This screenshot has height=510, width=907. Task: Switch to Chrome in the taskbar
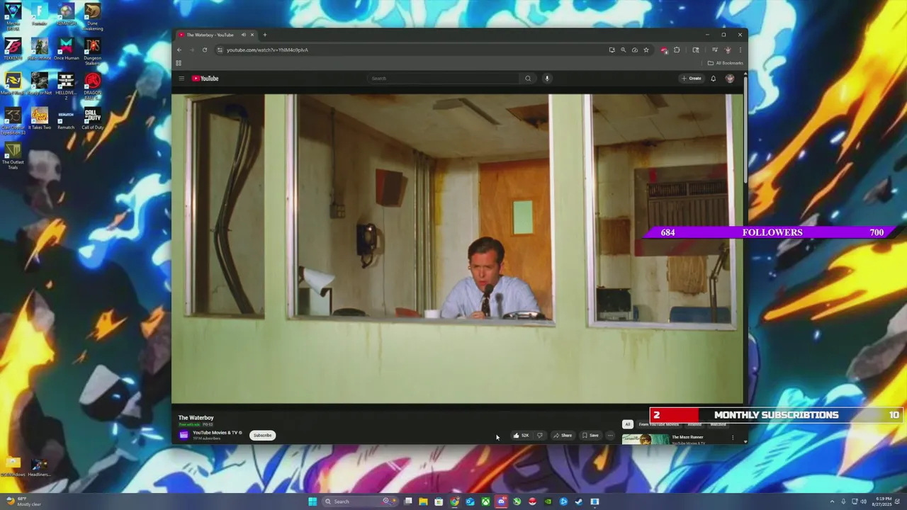[454, 501]
